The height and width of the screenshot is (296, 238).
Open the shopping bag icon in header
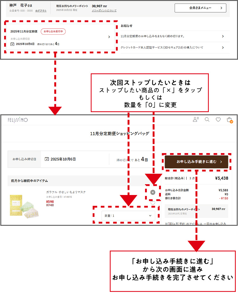(x=229, y=120)
